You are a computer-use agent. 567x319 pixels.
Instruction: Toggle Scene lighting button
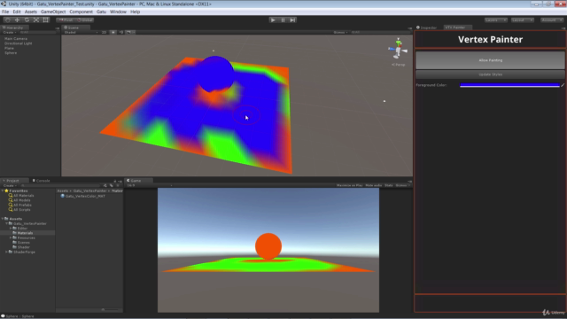(x=113, y=32)
